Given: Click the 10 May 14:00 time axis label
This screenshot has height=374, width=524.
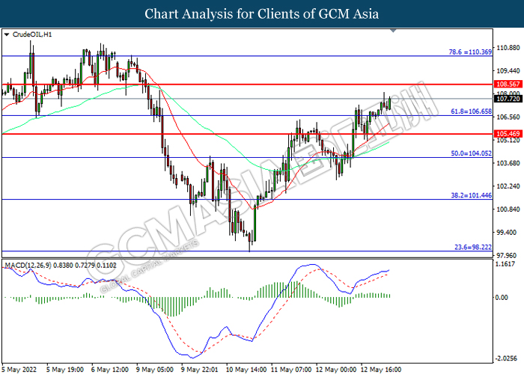Looking at the screenshot, I should 246,370.
